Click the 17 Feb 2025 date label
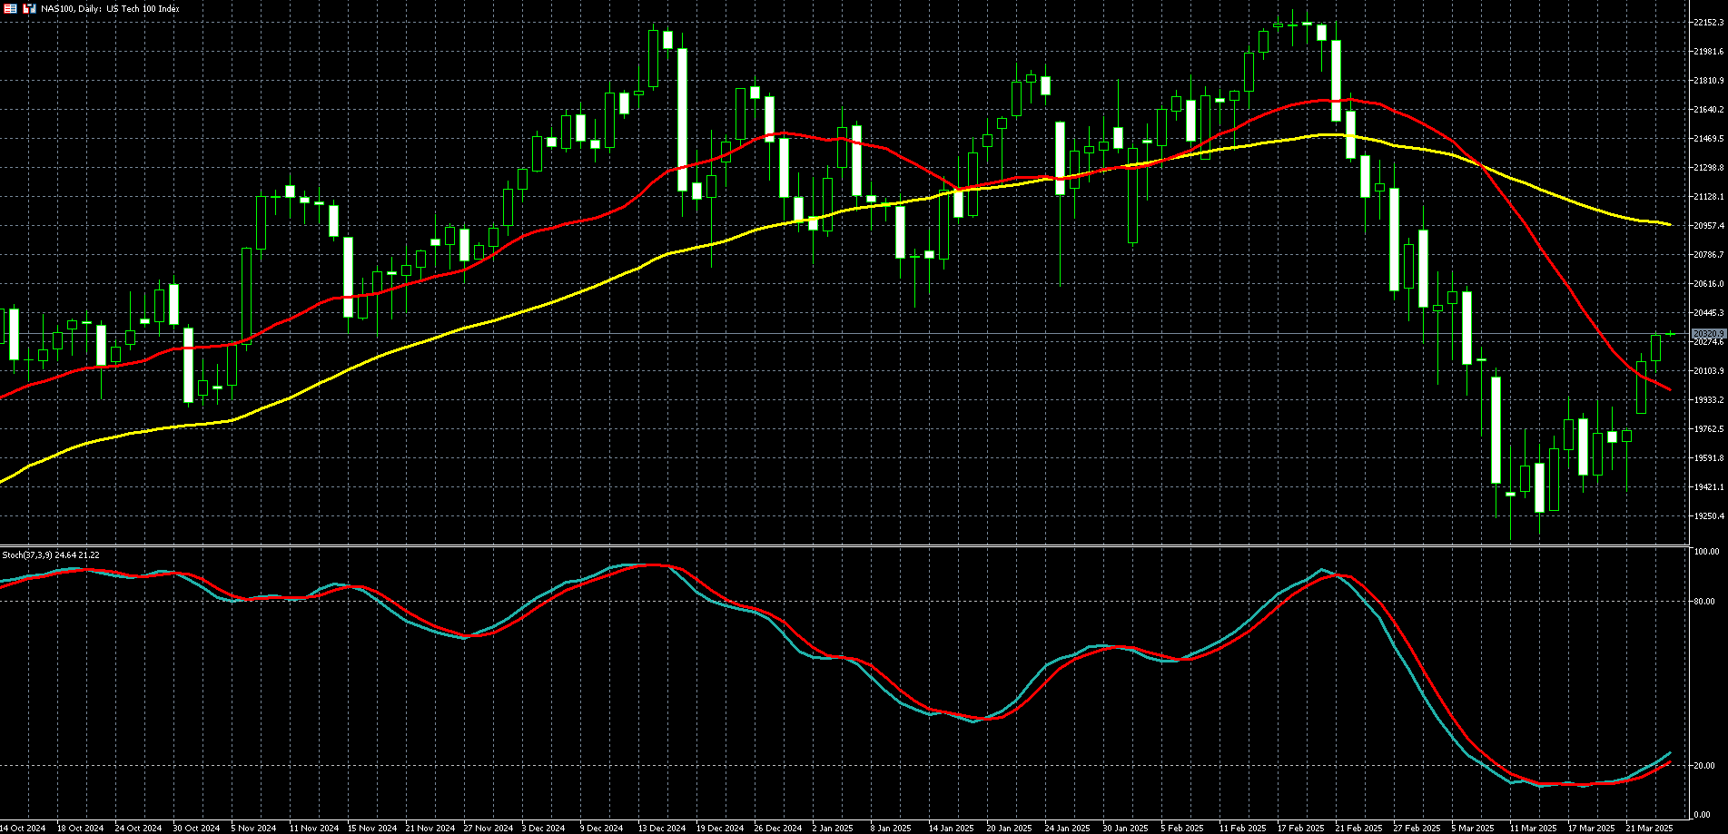 coord(1300,829)
